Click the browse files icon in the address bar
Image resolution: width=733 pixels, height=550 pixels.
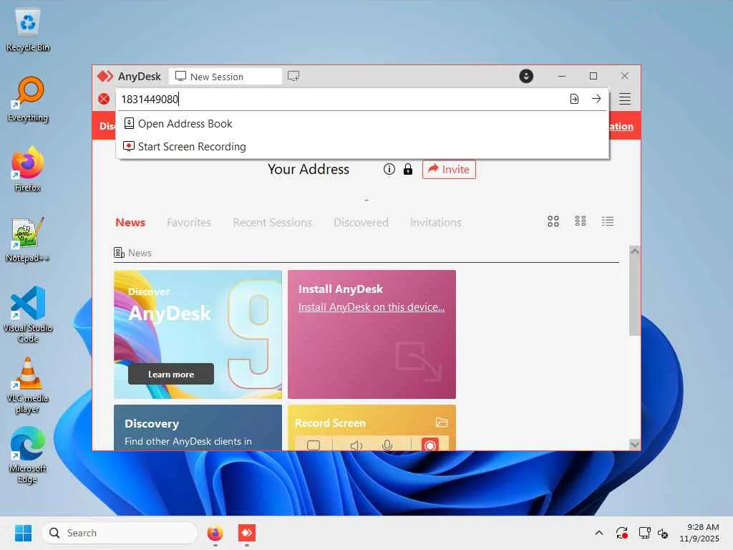(574, 99)
